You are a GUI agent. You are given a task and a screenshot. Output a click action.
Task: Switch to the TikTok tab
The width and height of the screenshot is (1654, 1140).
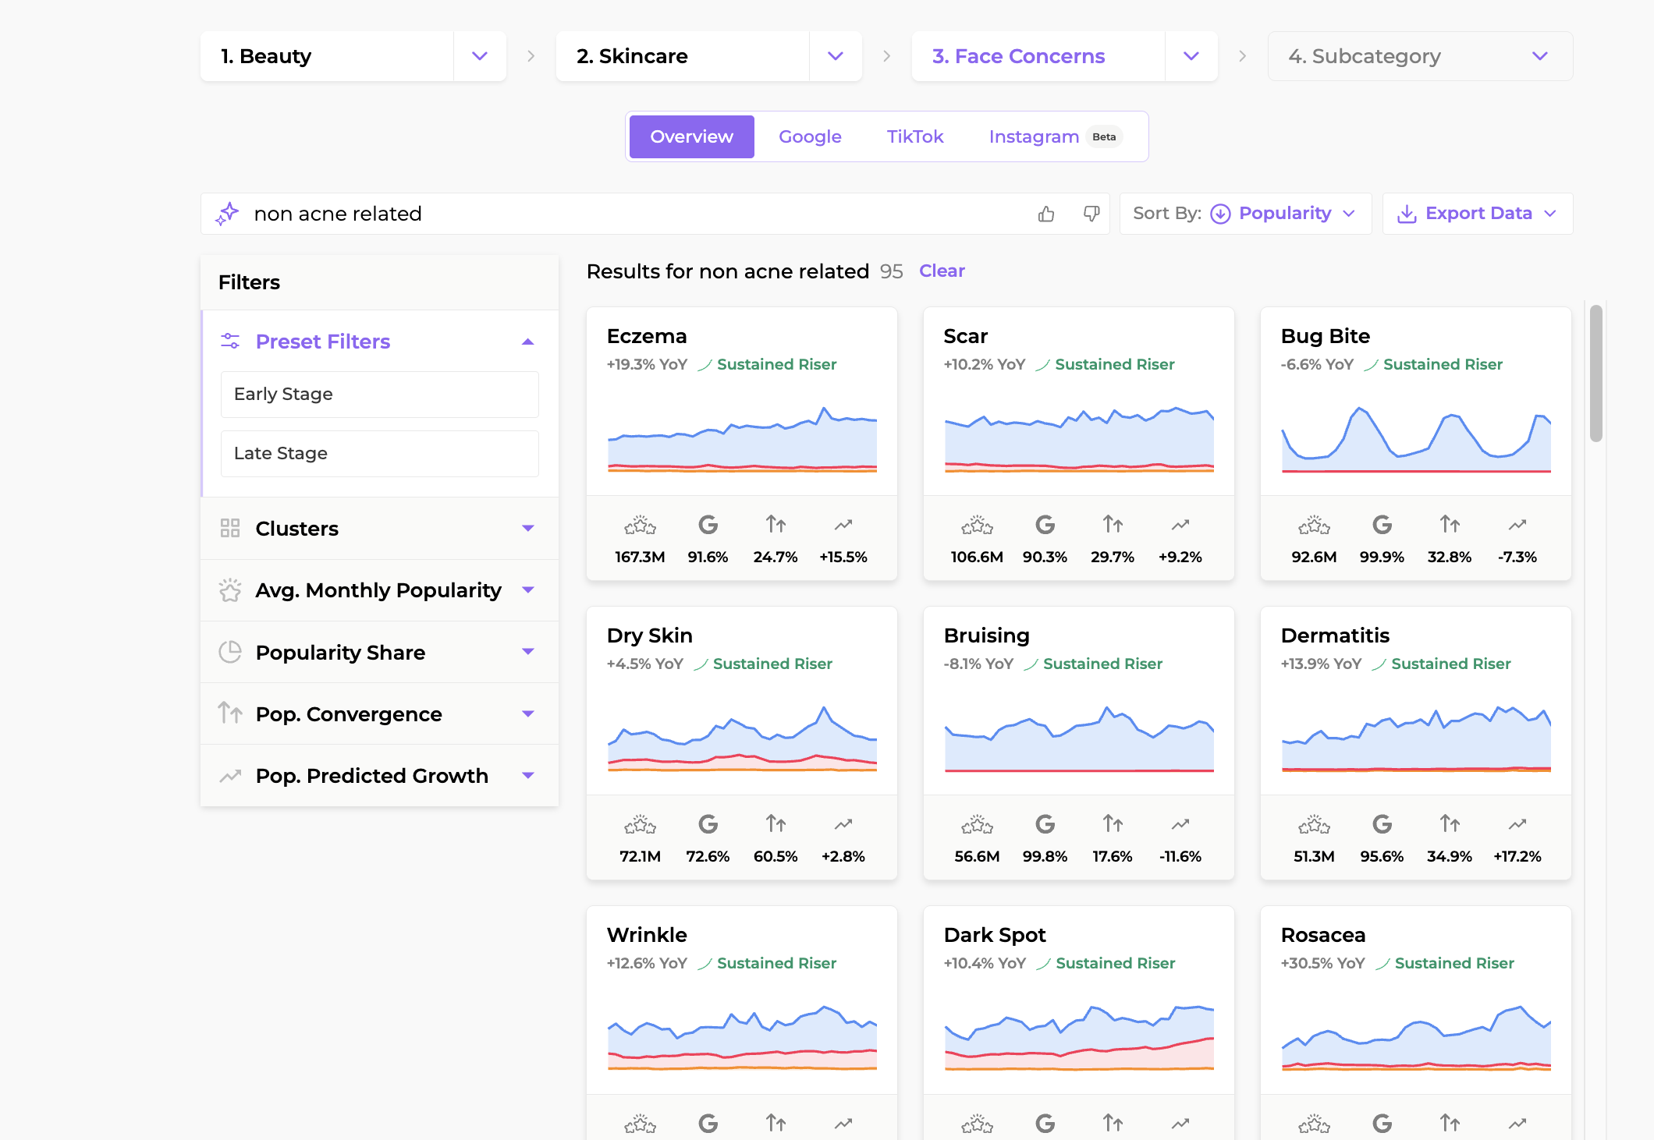pos(914,136)
